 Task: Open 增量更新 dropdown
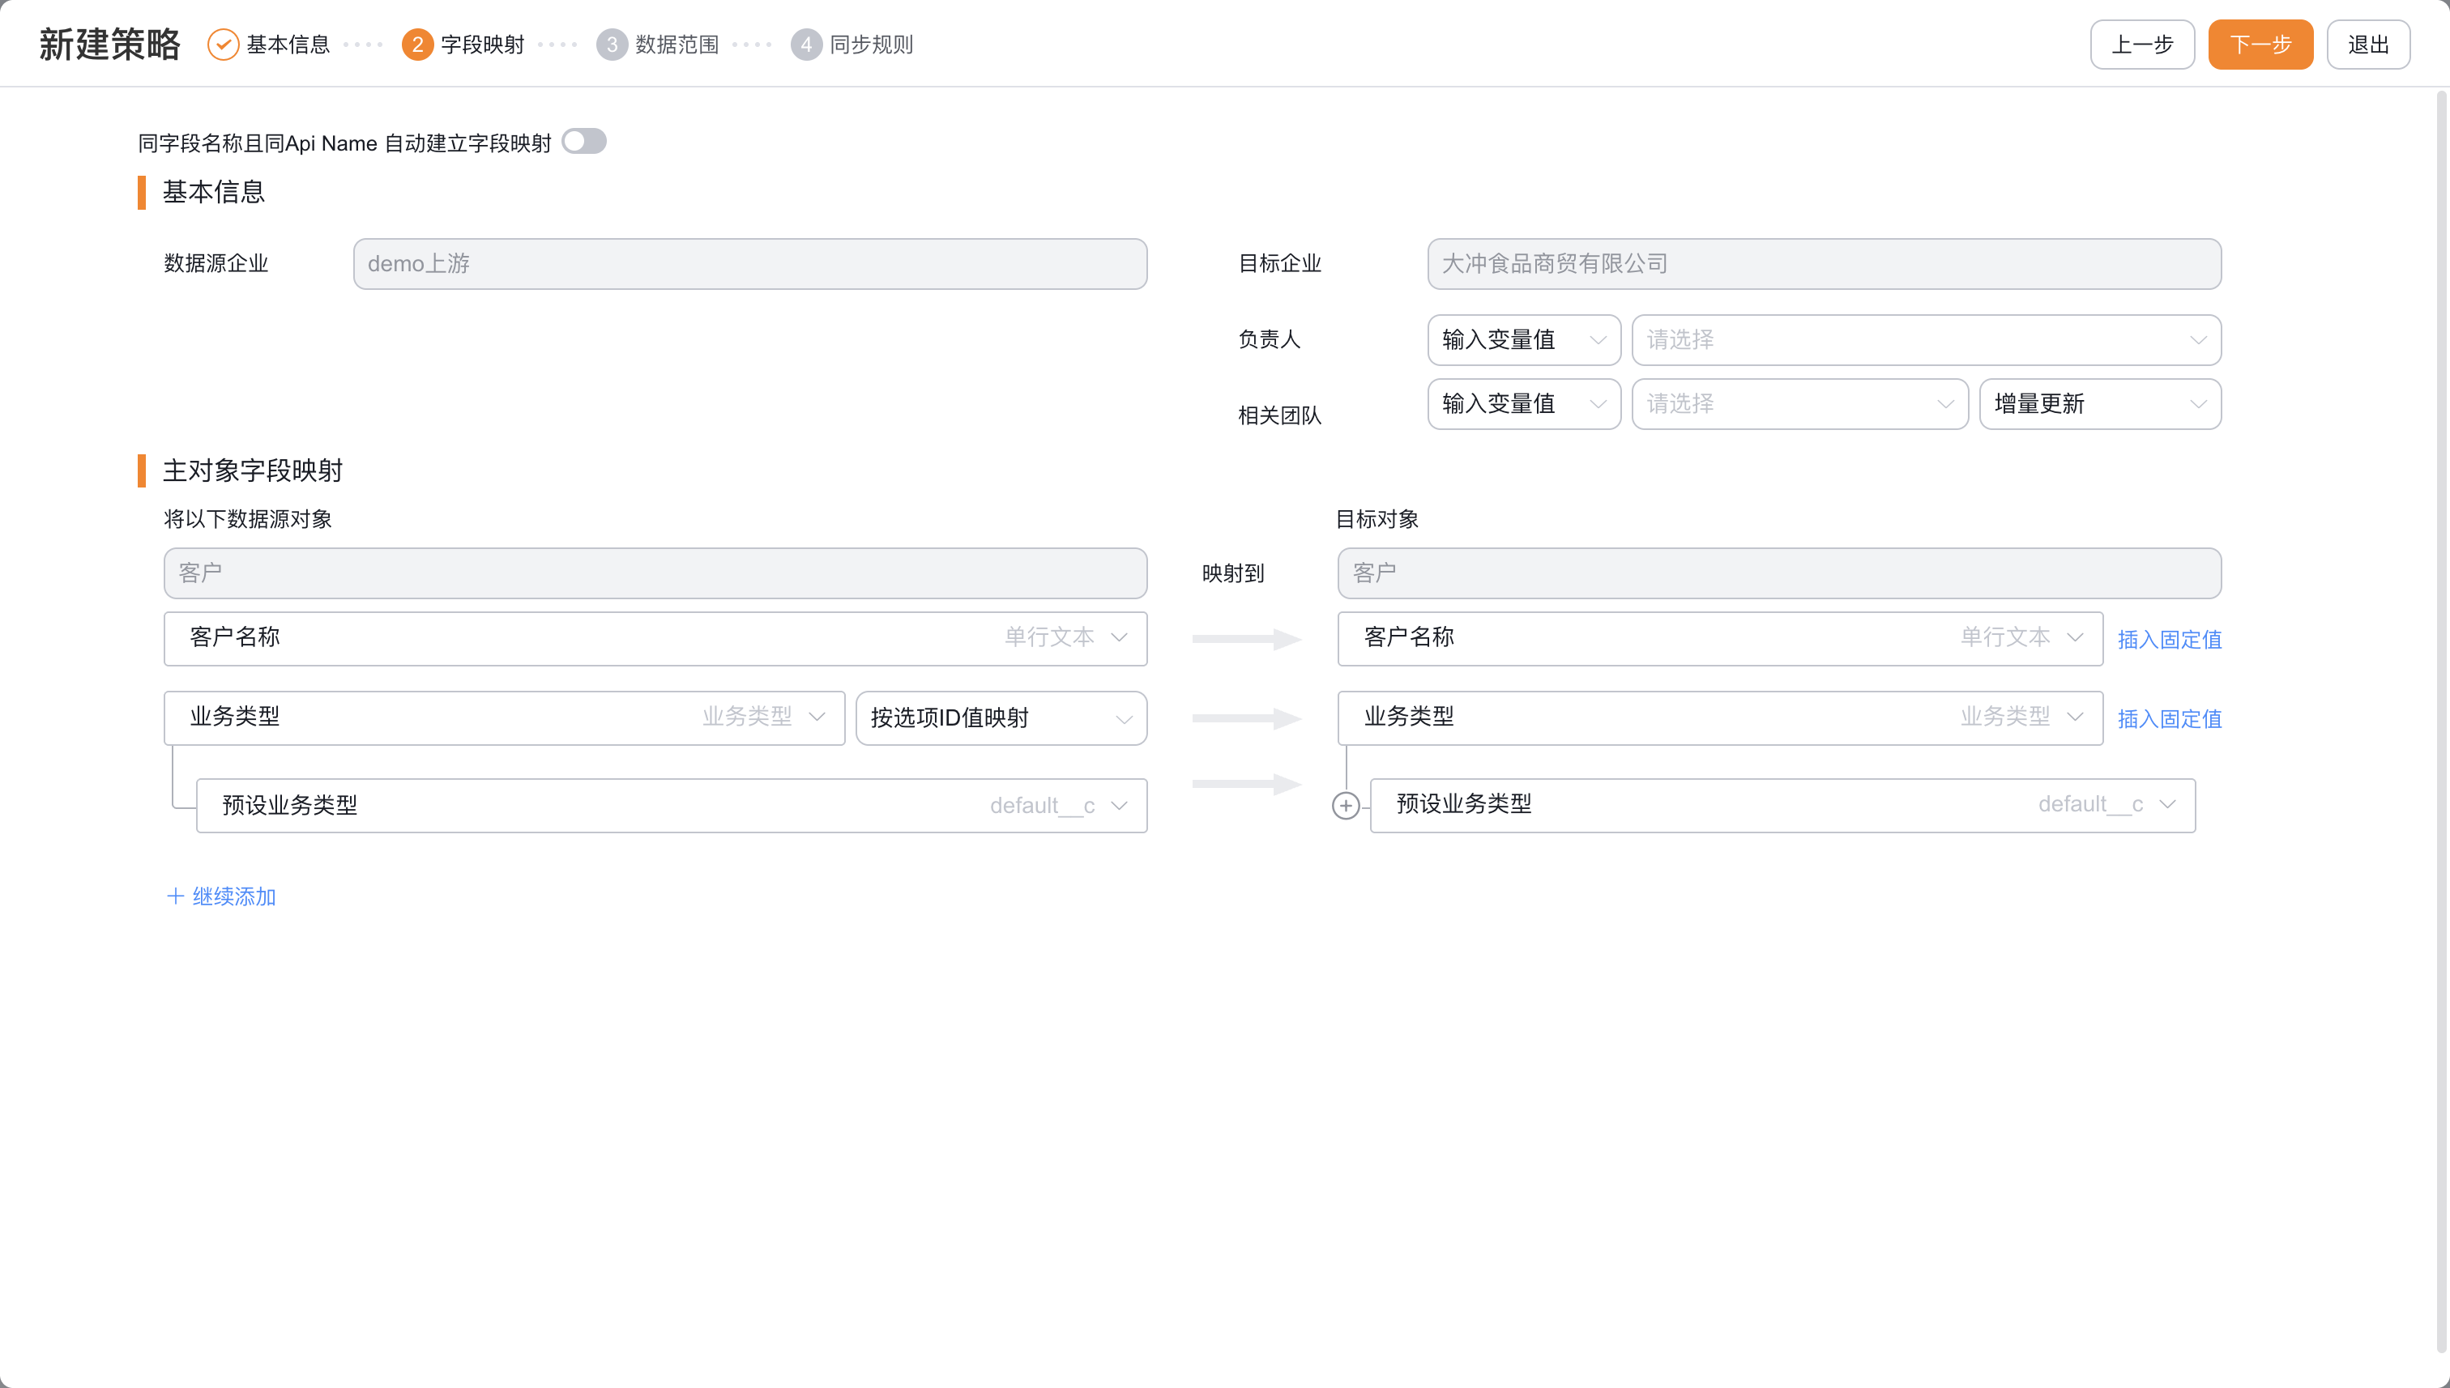click(x=2100, y=404)
